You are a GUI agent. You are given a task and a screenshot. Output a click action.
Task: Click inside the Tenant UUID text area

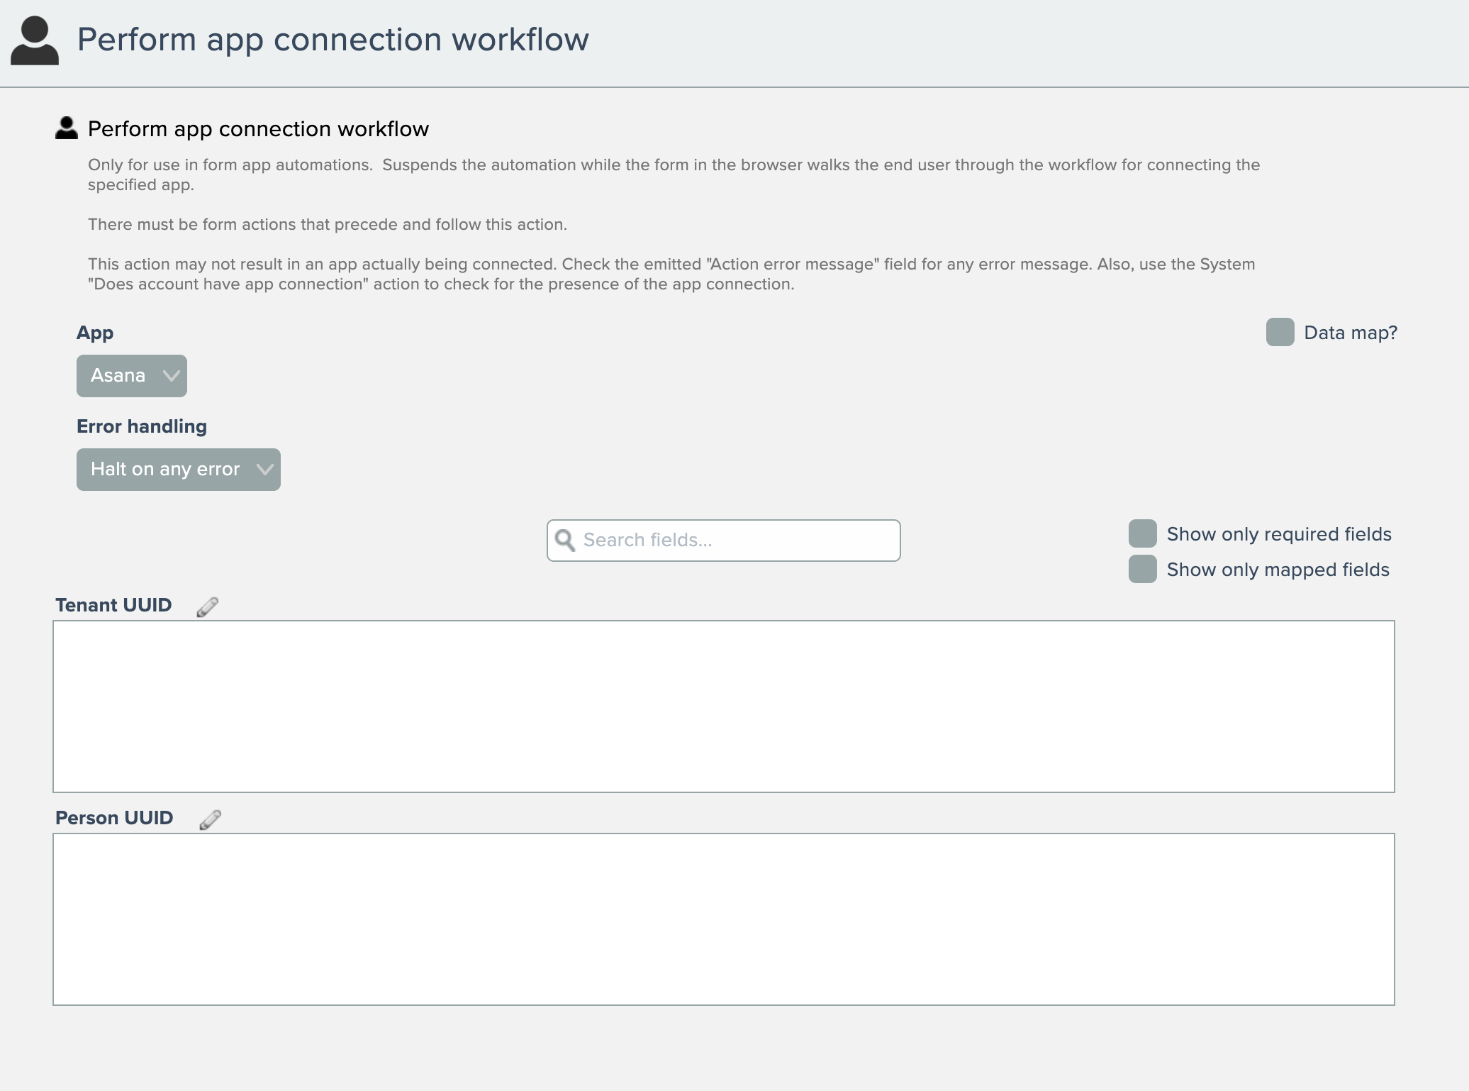coord(723,707)
